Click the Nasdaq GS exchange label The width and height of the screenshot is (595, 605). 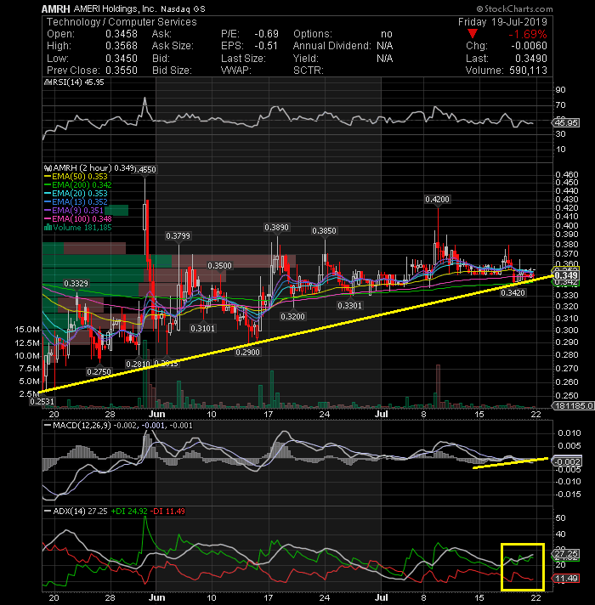(x=183, y=8)
